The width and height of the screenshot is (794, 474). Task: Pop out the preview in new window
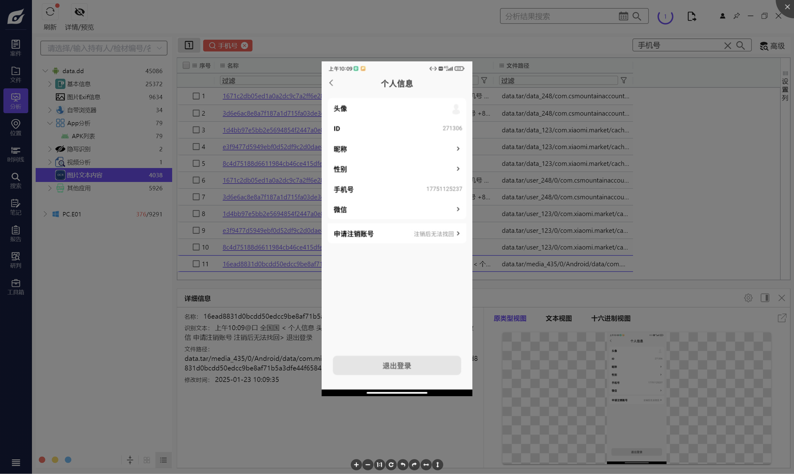782,318
